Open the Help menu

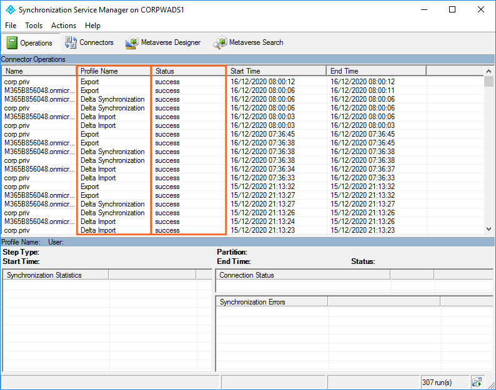click(x=92, y=26)
